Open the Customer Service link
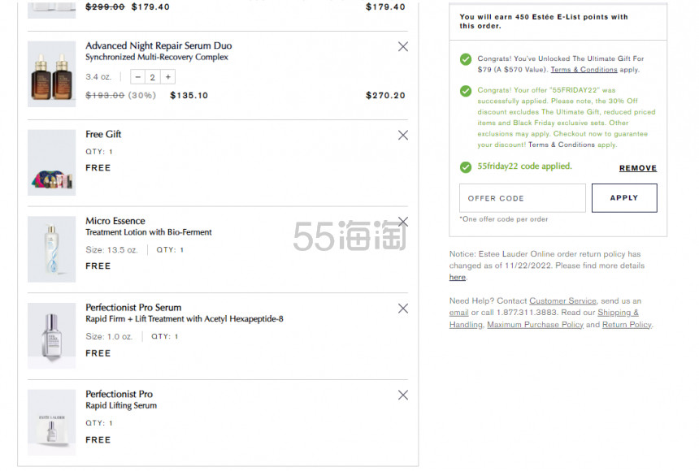The height and width of the screenshot is (471, 699). point(562,300)
